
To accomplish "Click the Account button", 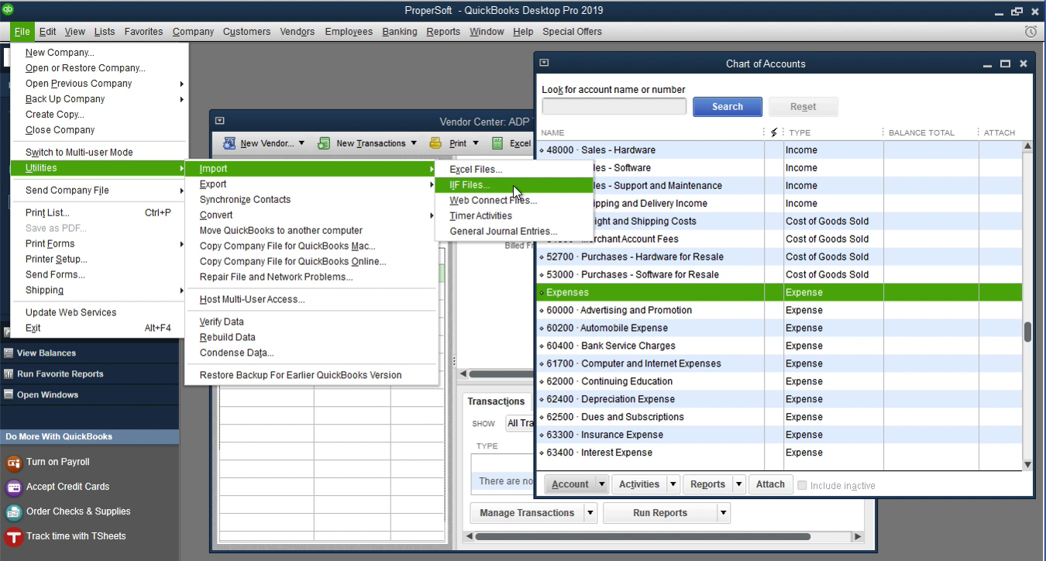I will (x=570, y=484).
